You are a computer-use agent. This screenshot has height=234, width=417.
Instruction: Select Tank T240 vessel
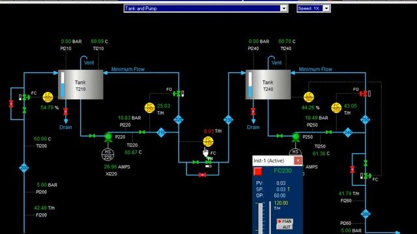(x=268, y=84)
